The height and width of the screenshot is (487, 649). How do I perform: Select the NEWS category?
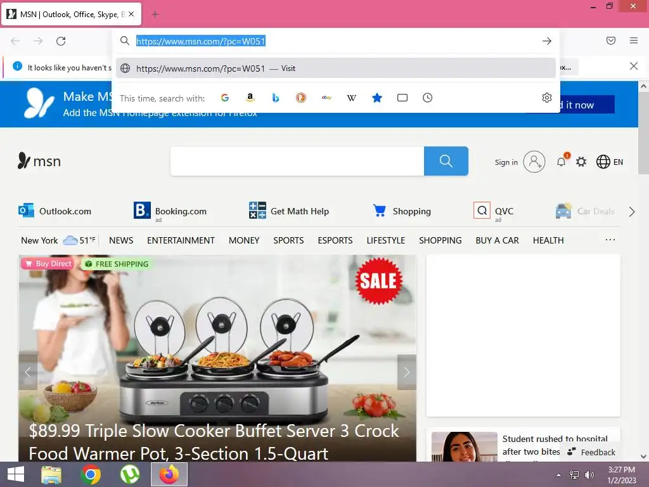click(x=121, y=240)
